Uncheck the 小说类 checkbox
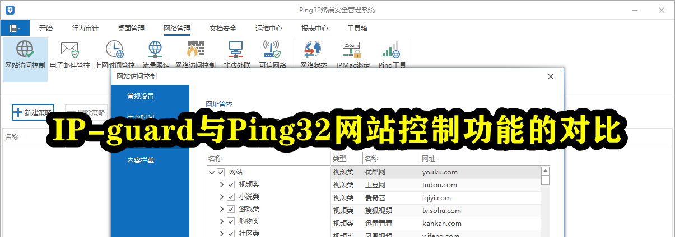Image resolution: width=675 pixels, height=237 pixels. coord(231,197)
